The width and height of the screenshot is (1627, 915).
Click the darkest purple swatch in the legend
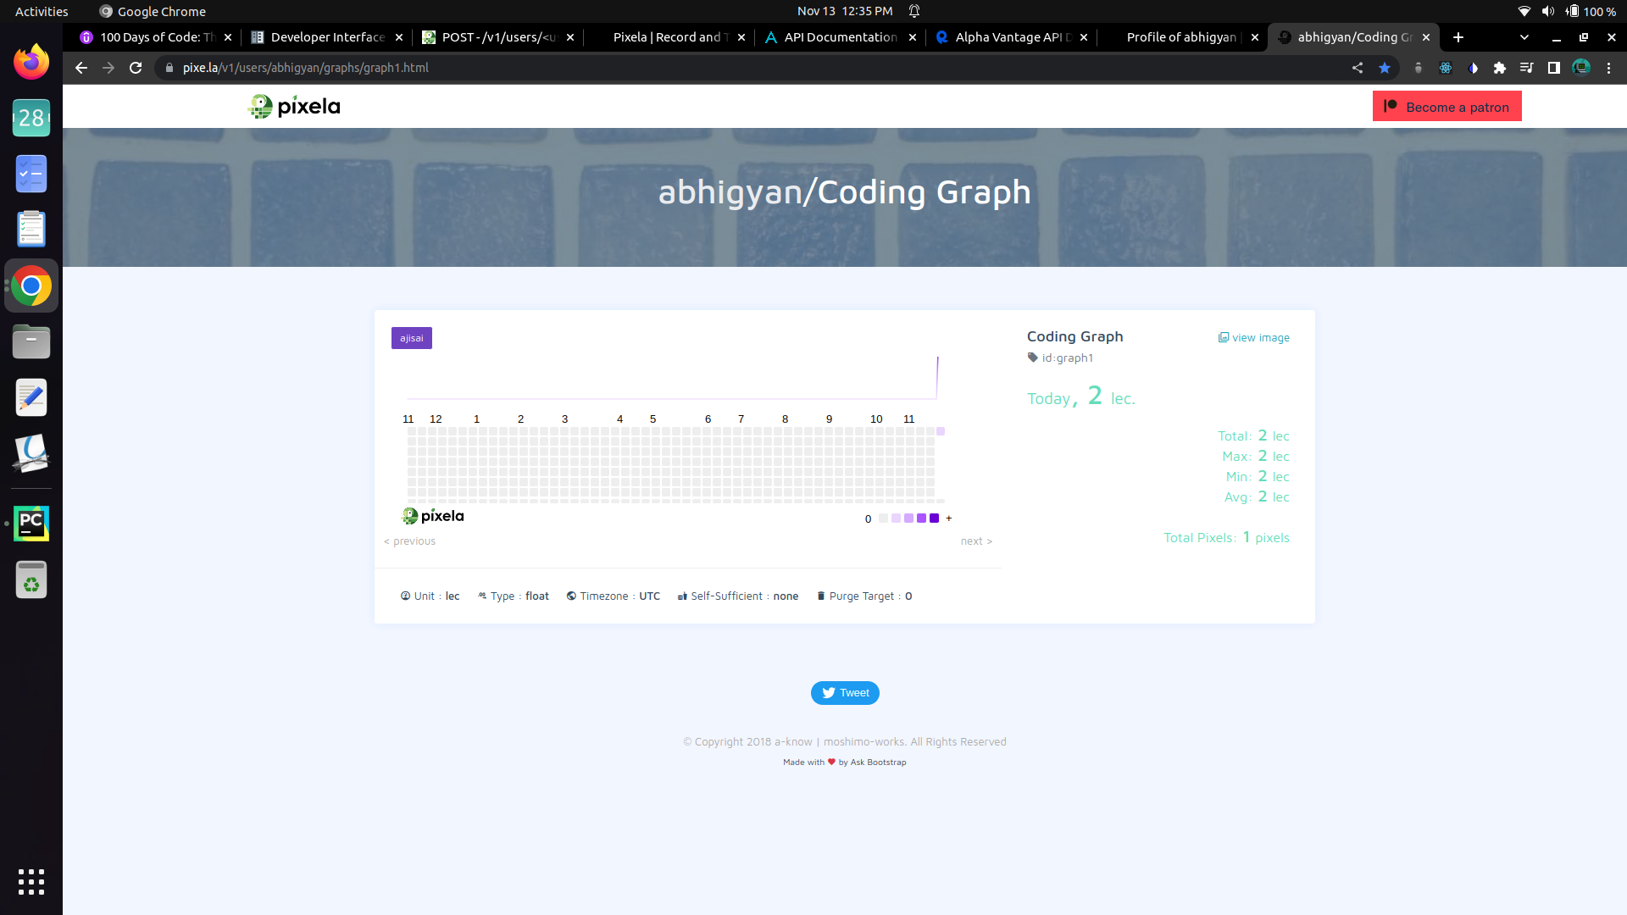tap(933, 518)
